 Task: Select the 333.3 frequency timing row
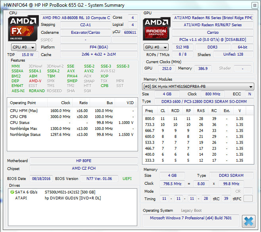[x=198, y=160]
